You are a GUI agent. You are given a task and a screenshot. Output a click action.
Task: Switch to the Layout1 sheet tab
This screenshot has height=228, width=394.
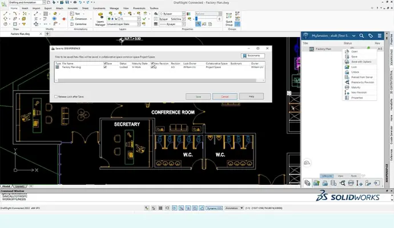[19, 186]
